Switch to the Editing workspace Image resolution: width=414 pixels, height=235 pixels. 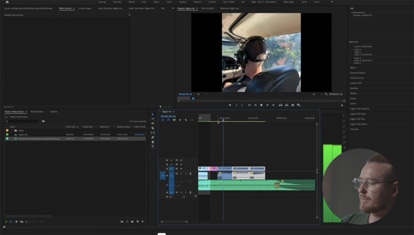pos(132,2)
